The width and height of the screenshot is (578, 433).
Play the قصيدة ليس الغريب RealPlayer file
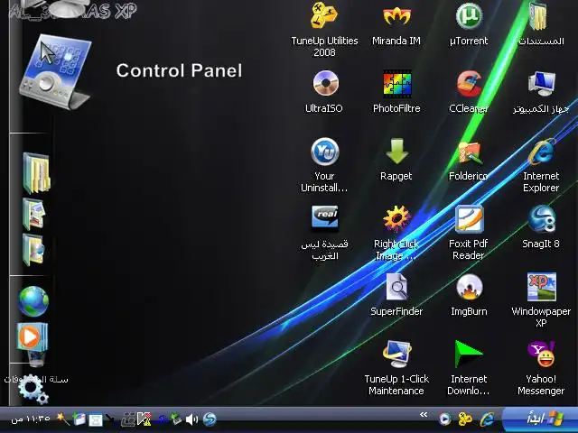[324, 218]
